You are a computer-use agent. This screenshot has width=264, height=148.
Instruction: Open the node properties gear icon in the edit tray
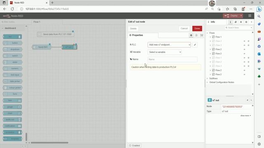(191, 35)
